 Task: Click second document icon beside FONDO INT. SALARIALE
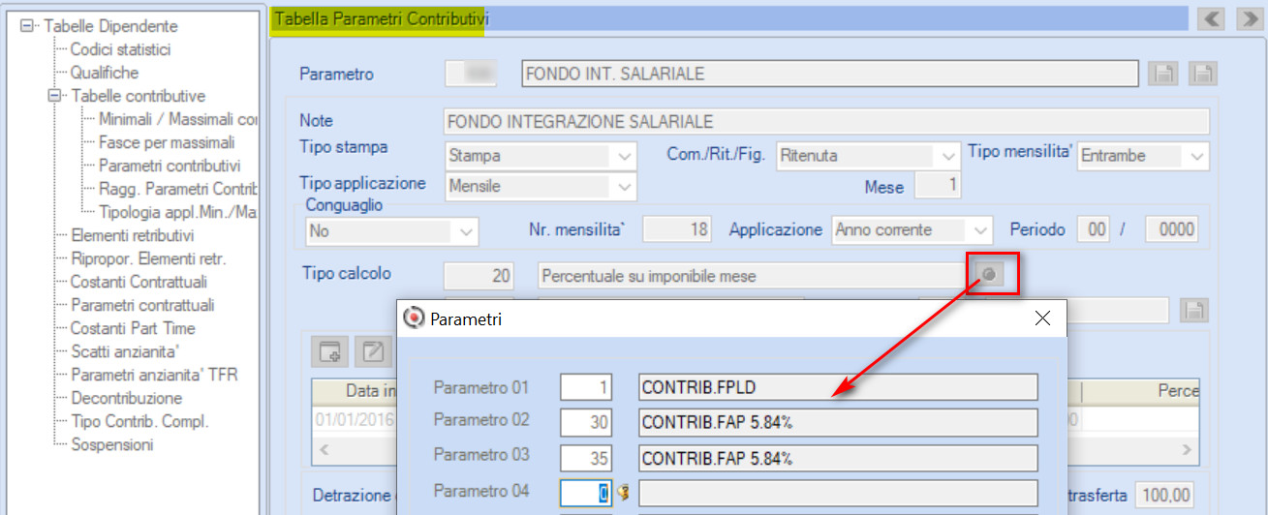click(x=1202, y=74)
